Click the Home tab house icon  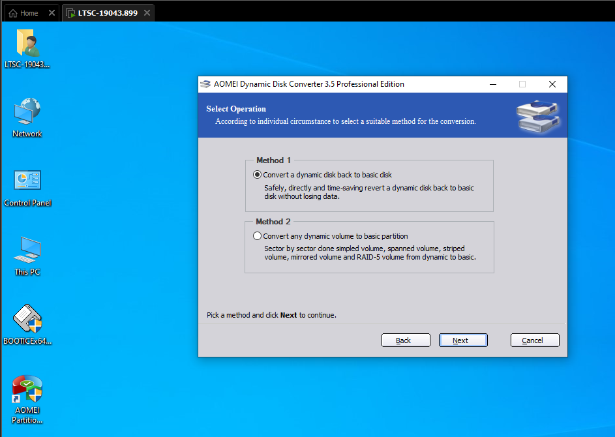click(x=13, y=13)
